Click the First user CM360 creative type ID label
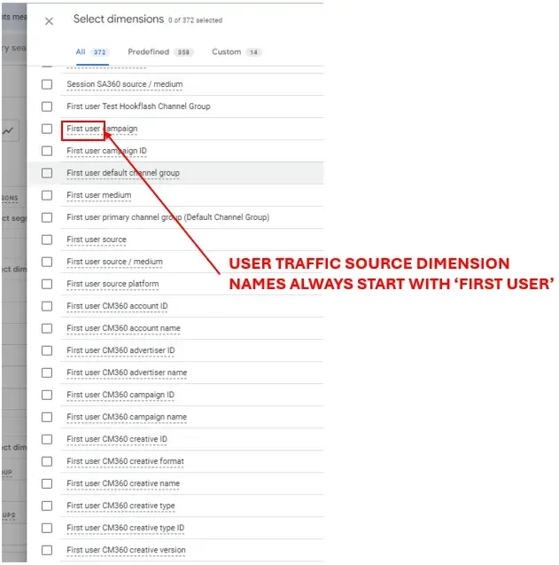This screenshot has height=565, width=559. pos(125,528)
